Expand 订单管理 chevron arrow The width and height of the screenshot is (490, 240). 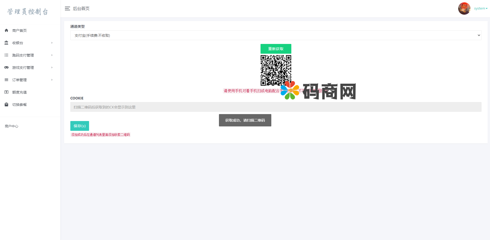click(52, 80)
